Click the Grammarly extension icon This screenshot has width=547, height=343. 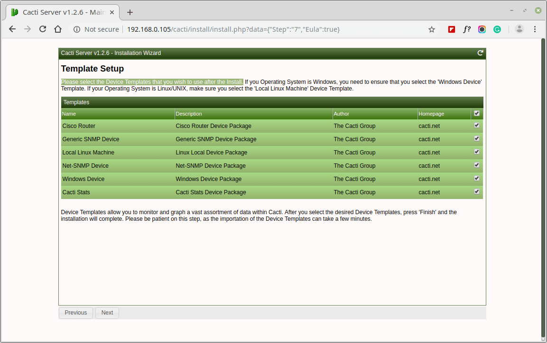click(x=497, y=29)
